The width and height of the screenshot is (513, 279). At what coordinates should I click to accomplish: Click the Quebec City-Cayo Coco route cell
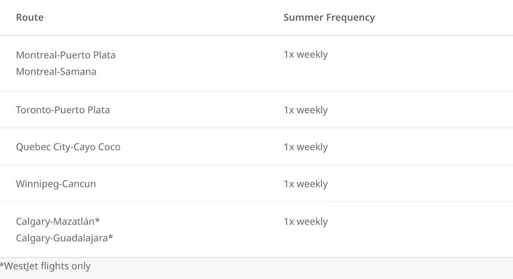pyautogui.click(x=68, y=147)
